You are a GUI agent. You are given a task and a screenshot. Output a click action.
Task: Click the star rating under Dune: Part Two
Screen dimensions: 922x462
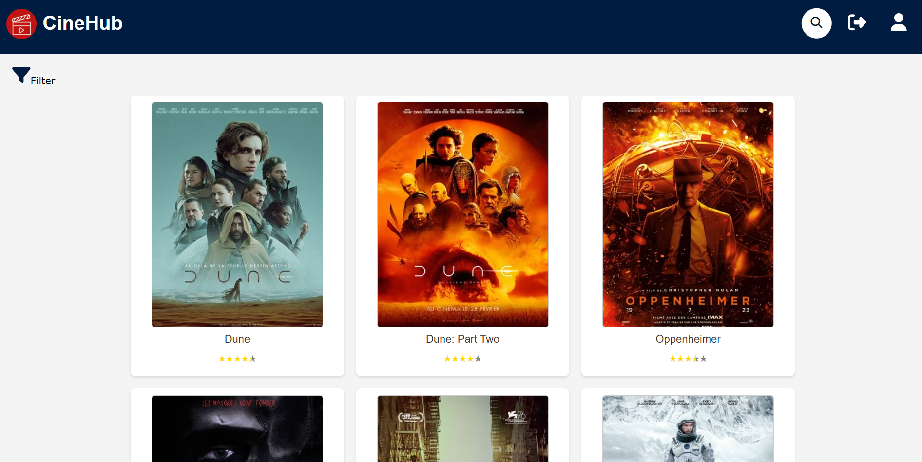[462, 359]
